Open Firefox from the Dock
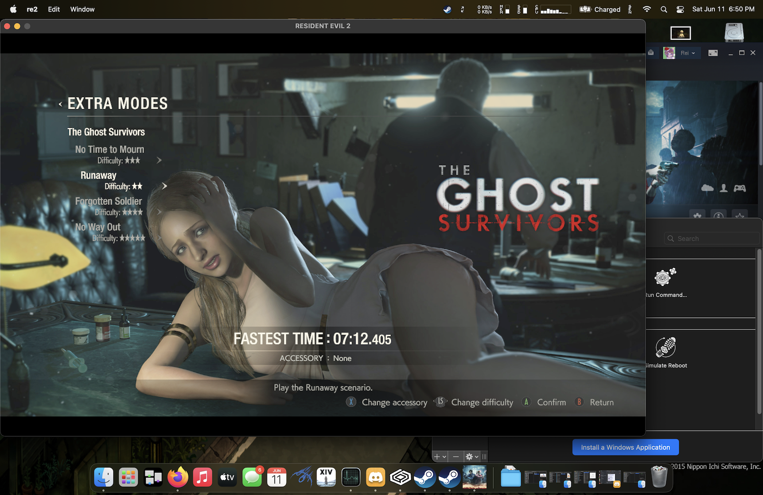The image size is (763, 495). point(178,478)
